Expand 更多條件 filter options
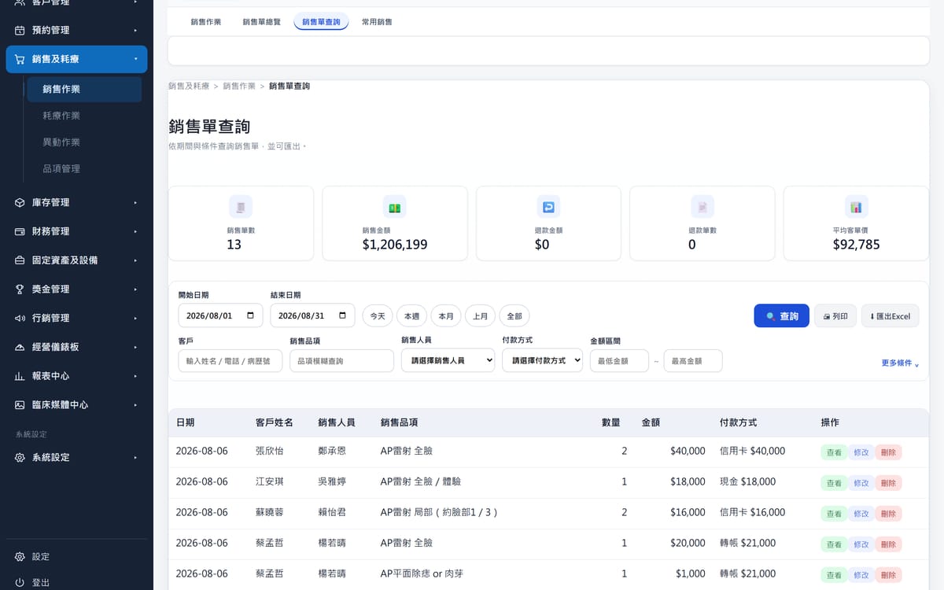 (900, 363)
